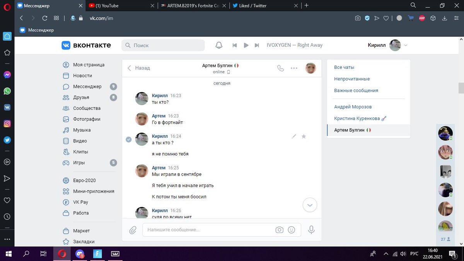
Task: Open a new browser tab with plus
Action: tap(307, 5)
